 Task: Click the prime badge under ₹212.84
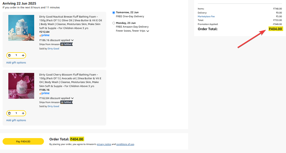click(x=44, y=35)
